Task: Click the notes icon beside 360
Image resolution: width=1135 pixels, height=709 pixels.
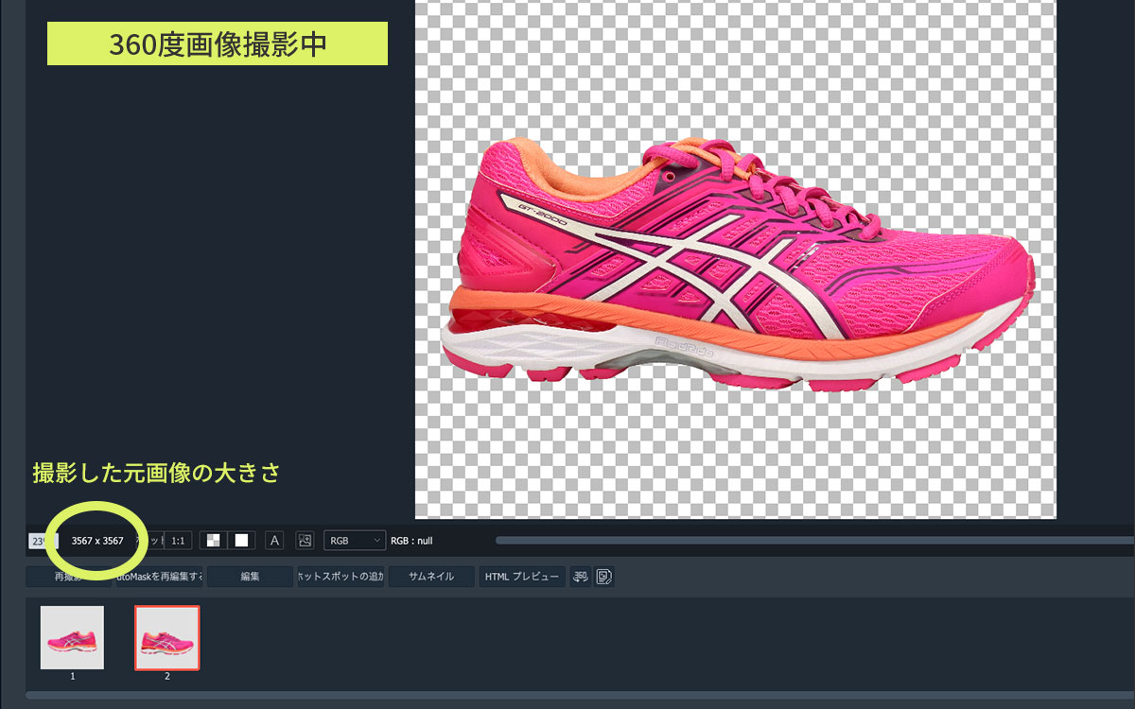Action: (x=604, y=577)
